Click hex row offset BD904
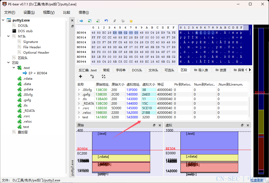Viewport: 269px width, 183px height. point(81,32)
